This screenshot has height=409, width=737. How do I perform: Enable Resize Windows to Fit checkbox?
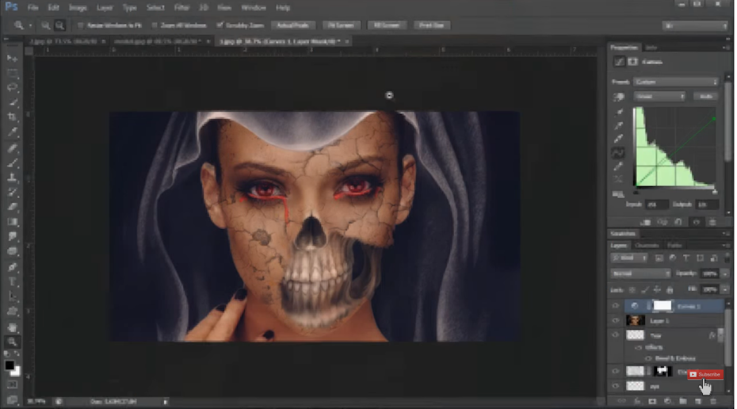point(80,25)
